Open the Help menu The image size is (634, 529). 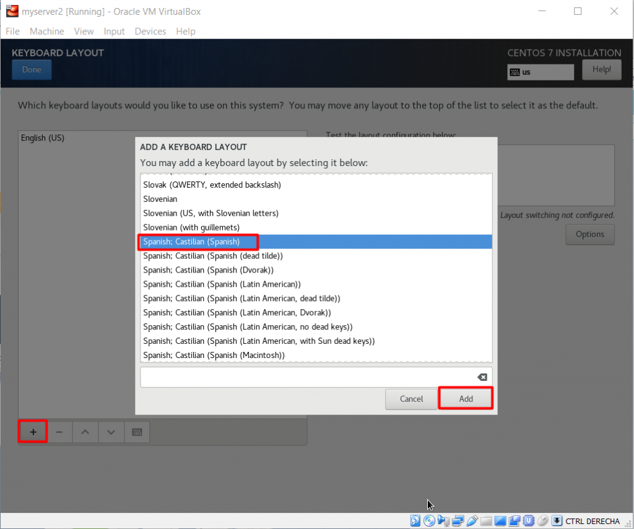[x=186, y=31]
